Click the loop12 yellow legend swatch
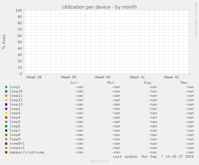199x165 pixels. (6, 100)
